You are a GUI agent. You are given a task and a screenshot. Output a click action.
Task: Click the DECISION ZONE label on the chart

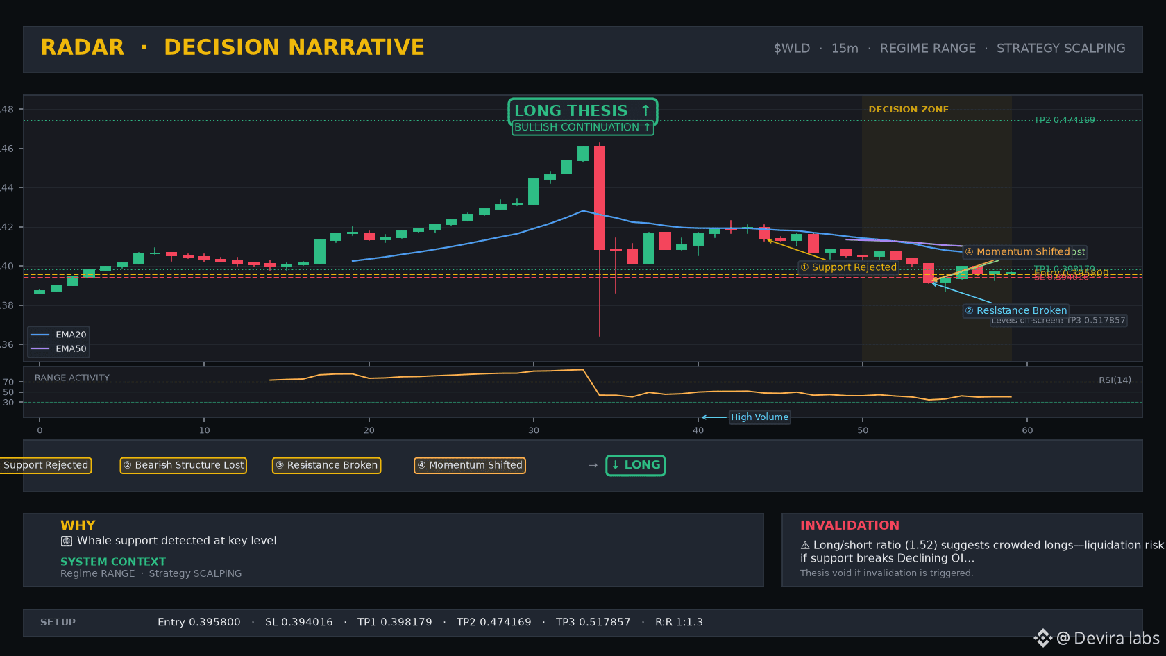(x=909, y=110)
